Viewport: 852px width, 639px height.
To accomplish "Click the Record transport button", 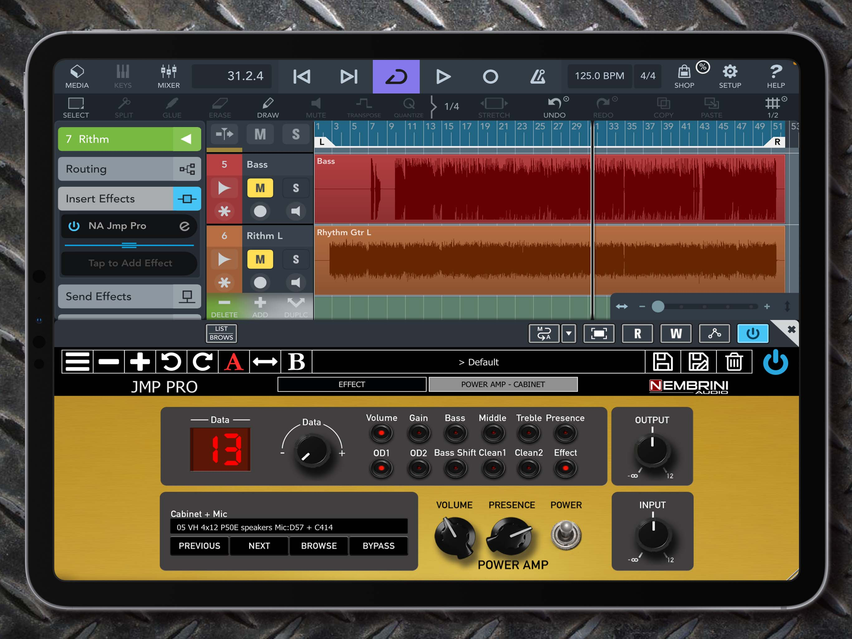I will click(x=490, y=77).
